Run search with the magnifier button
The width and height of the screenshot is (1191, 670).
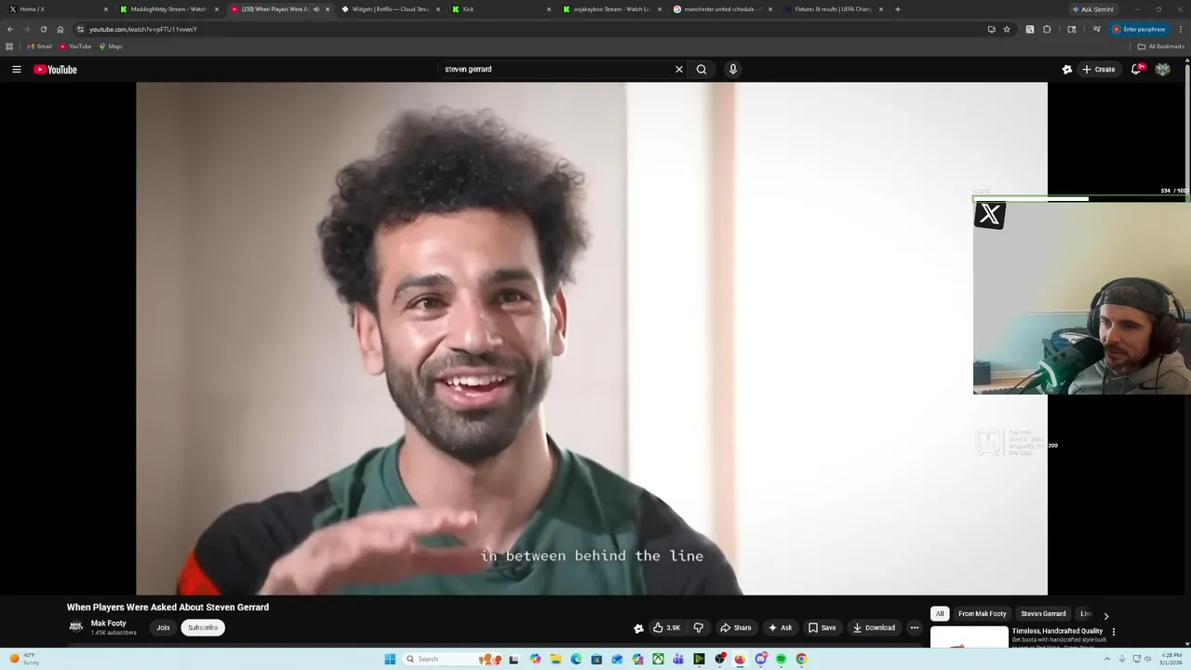coord(702,69)
